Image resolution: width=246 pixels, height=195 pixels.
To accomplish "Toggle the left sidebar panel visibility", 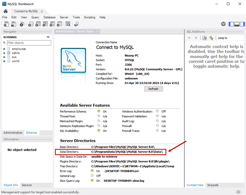I will point(231,24).
